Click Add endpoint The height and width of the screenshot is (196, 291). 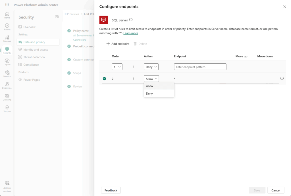coord(118,44)
